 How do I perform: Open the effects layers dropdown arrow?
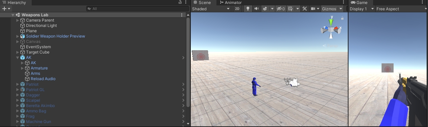pos(272,9)
